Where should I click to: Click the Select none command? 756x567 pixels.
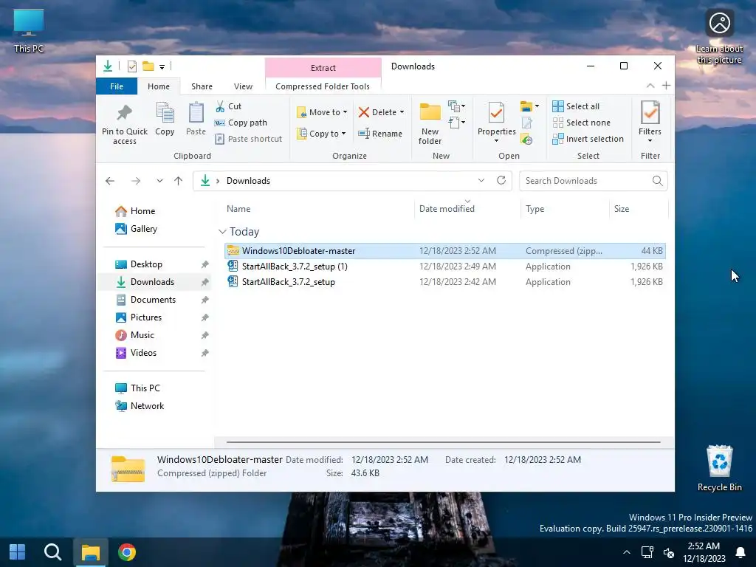click(x=582, y=123)
